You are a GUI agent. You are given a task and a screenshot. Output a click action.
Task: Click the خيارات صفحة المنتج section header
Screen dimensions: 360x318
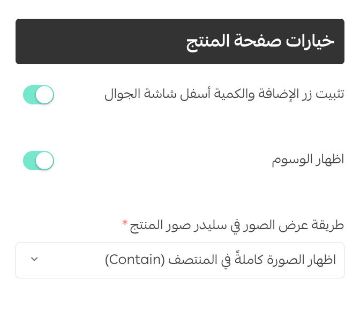click(260, 42)
